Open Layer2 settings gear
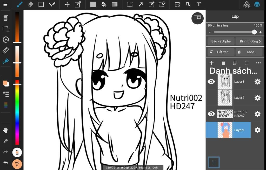The image size is (266, 170). 257,98
